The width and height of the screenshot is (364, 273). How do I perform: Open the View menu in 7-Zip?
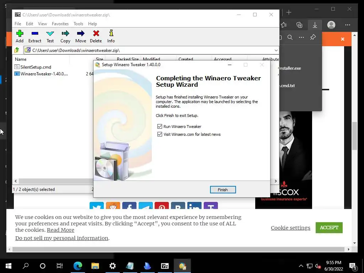(x=43, y=24)
